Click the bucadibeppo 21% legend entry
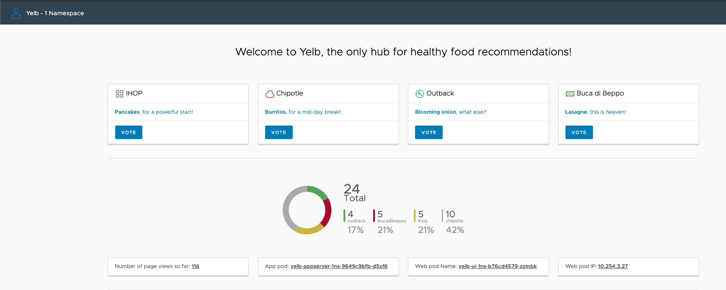 click(389, 222)
